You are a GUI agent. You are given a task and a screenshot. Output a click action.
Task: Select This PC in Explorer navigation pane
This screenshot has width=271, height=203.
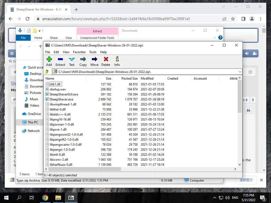coord(30,122)
